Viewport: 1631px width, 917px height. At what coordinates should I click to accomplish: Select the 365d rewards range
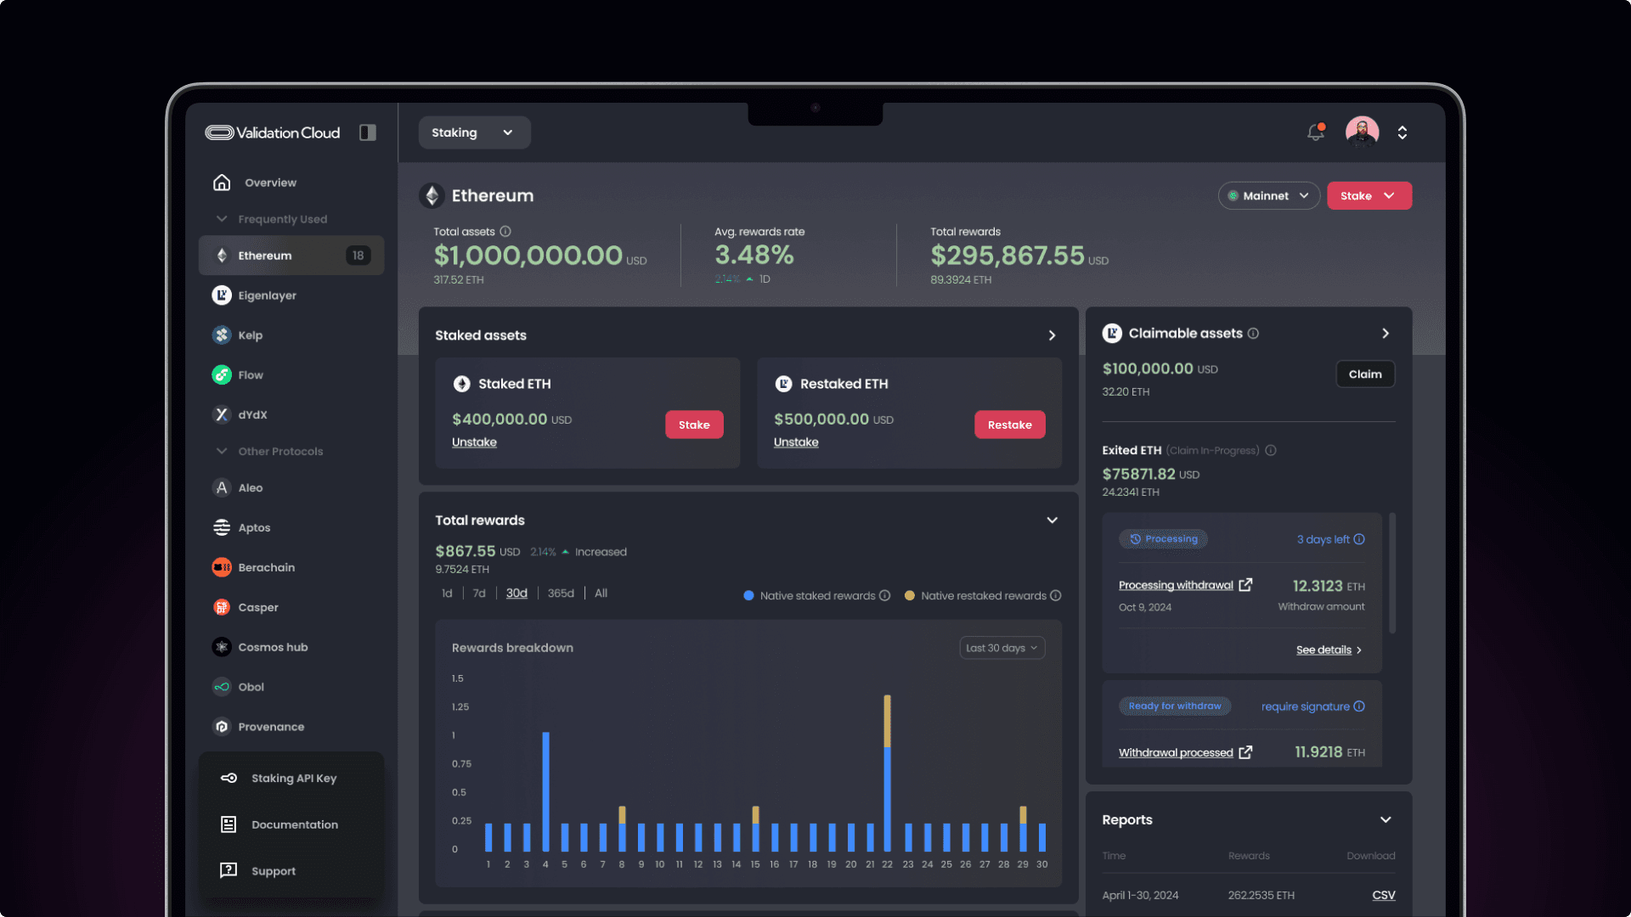[x=561, y=594]
